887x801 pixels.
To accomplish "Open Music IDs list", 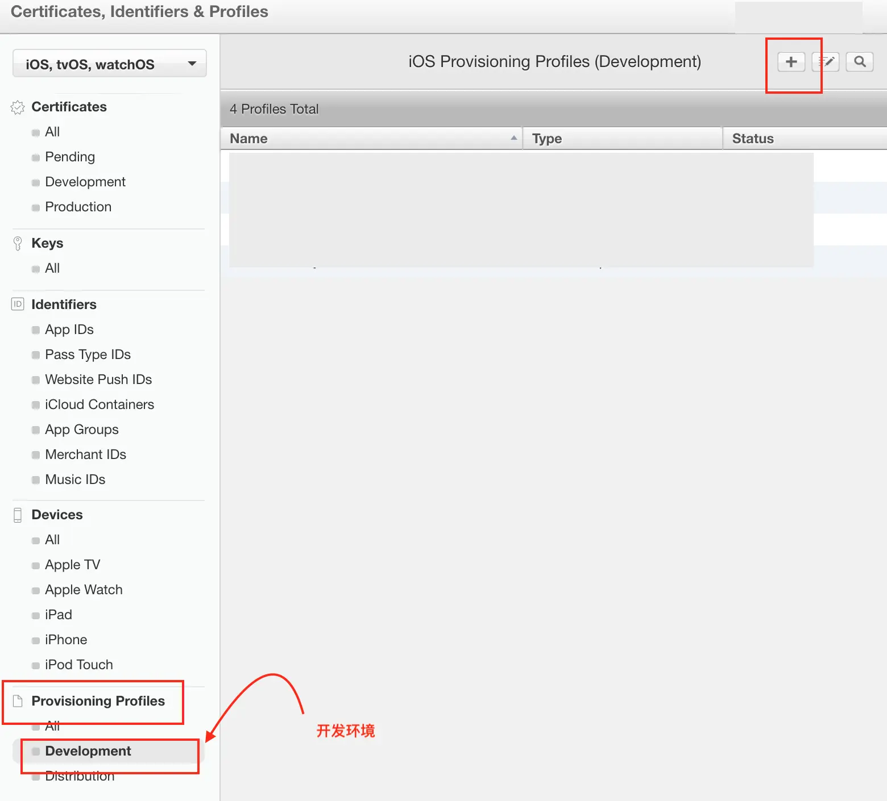I will point(75,479).
